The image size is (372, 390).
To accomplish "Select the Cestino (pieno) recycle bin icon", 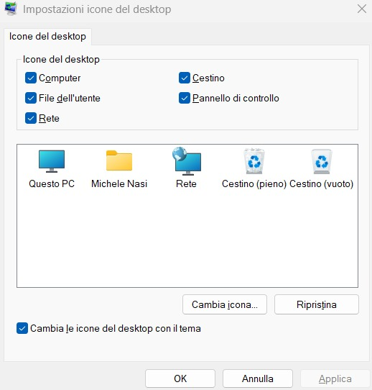I will tap(254, 161).
